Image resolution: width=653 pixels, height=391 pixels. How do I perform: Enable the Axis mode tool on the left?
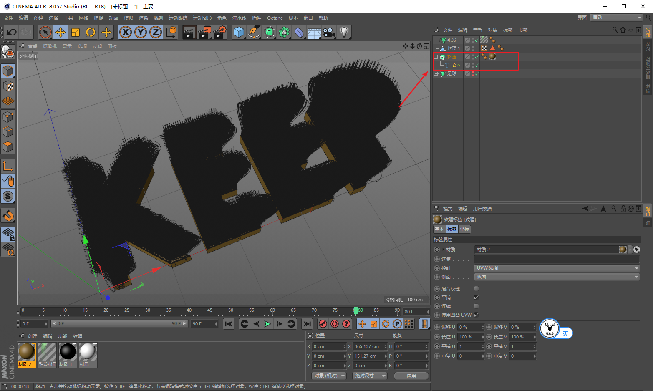point(8,166)
